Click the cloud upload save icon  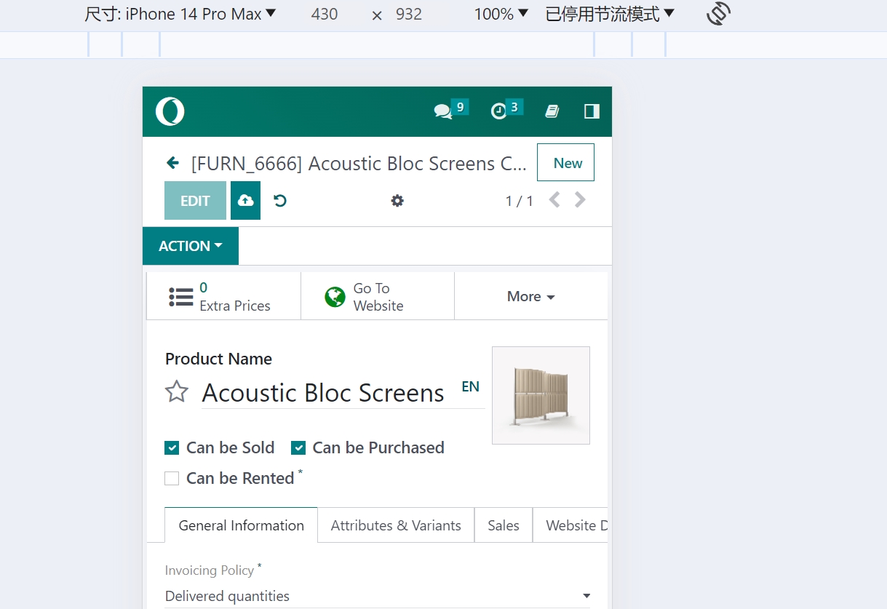(x=245, y=201)
